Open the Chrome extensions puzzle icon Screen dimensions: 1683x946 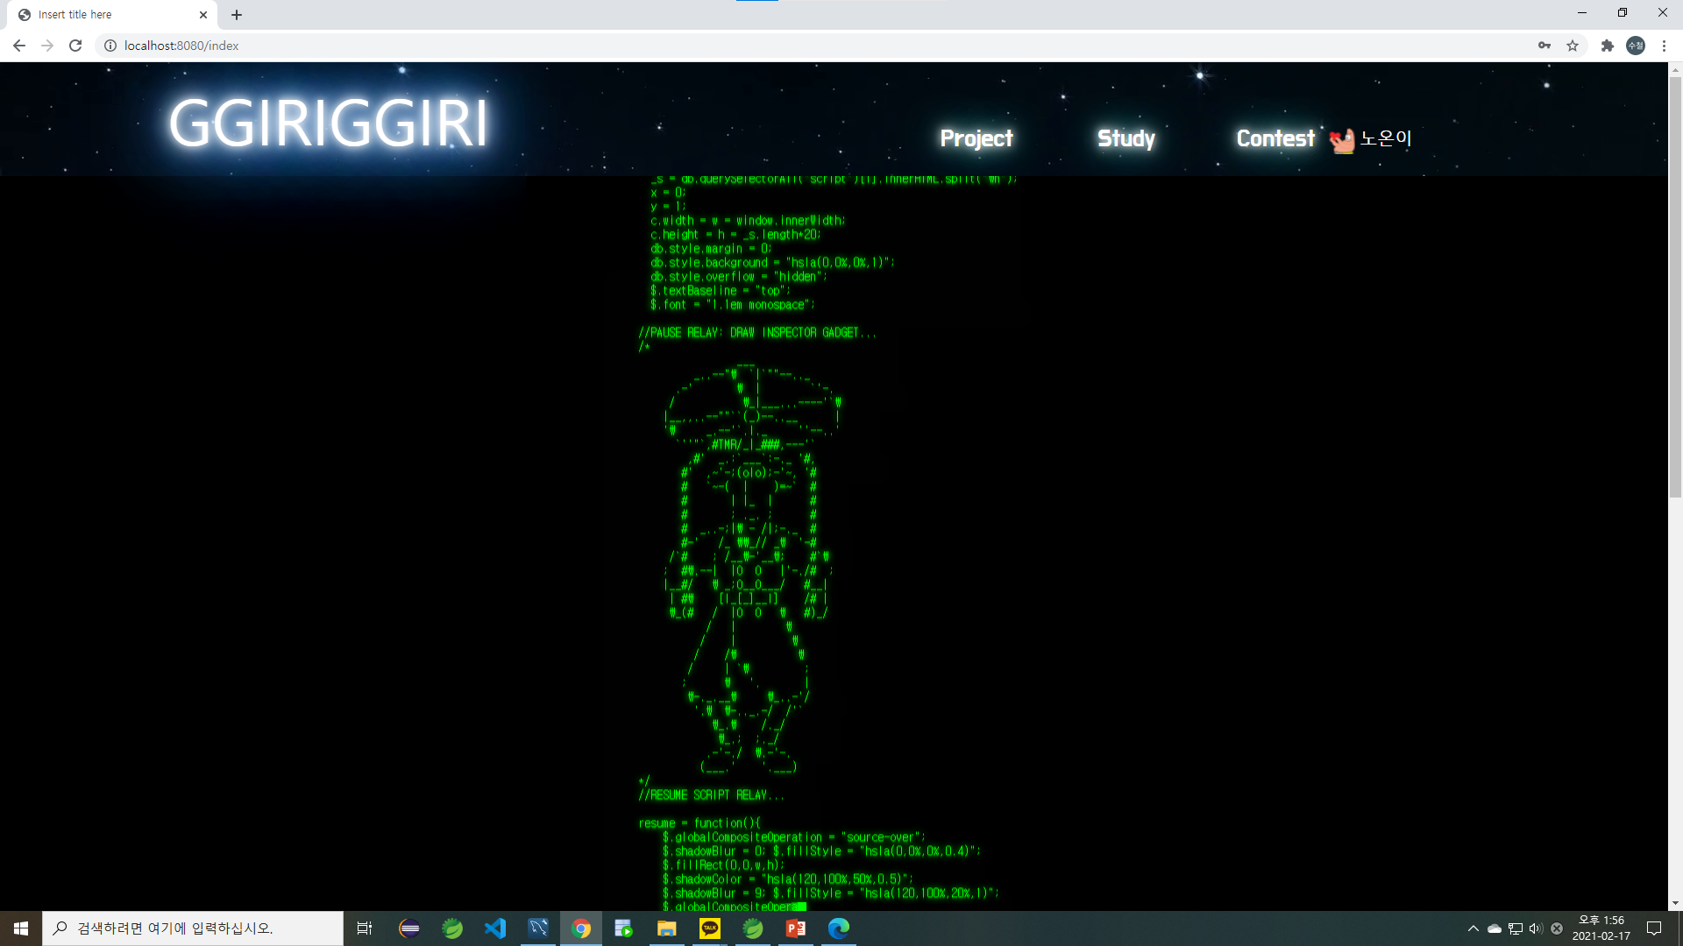pos(1608,46)
